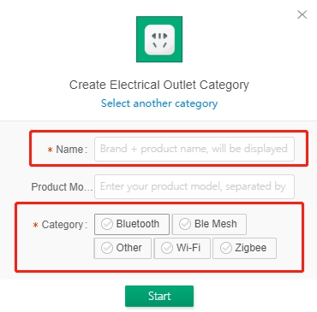
Task: Click the green Start button
Action: (x=159, y=296)
